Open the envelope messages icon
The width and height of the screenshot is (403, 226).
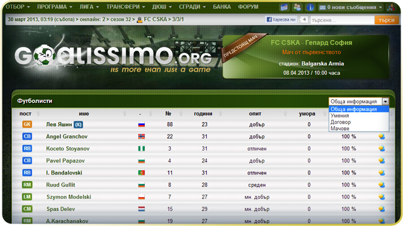(322, 8)
